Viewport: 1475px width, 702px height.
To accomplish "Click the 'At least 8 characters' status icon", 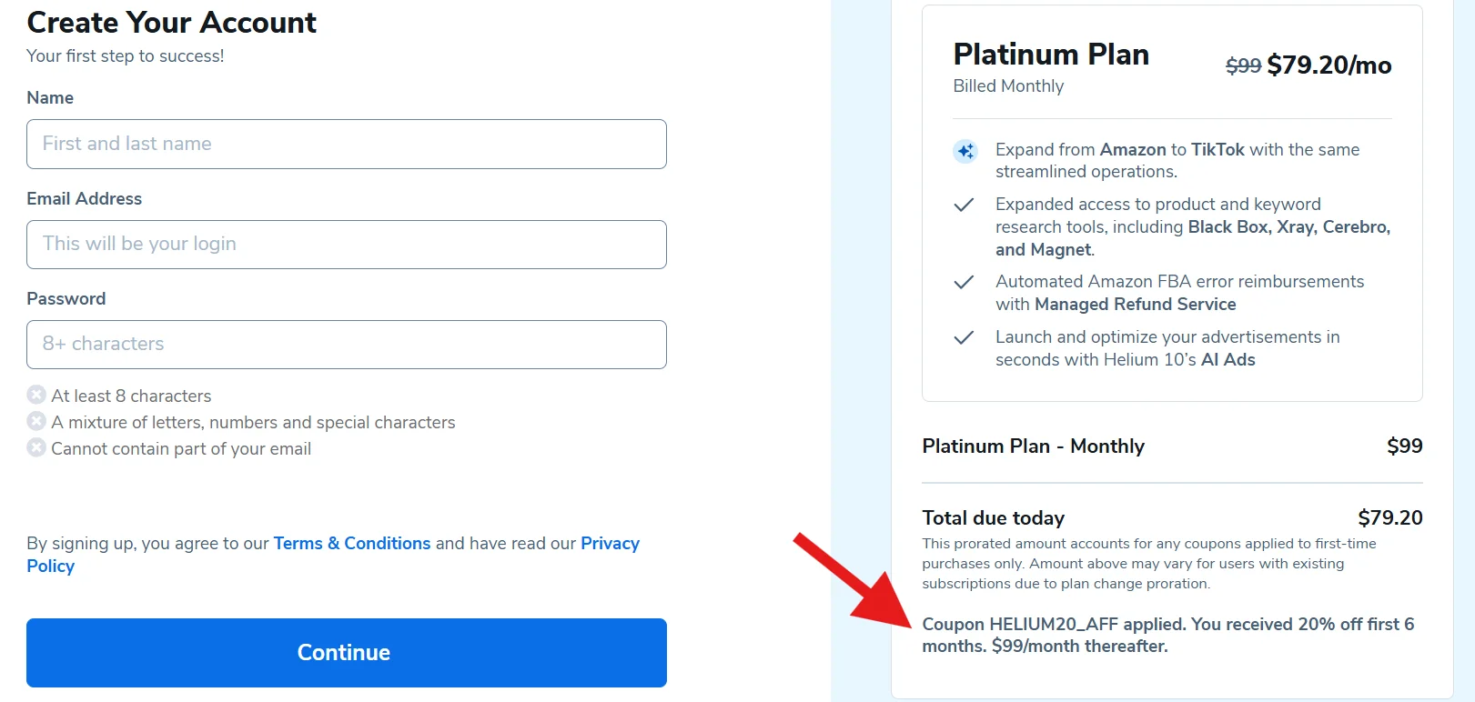I will point(36,395).
